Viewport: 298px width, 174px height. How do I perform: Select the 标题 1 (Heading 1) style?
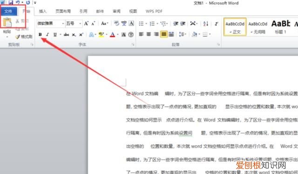point(281,27)
